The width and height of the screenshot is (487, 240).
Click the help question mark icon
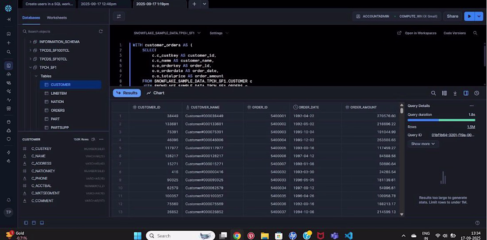click(477, 223)
